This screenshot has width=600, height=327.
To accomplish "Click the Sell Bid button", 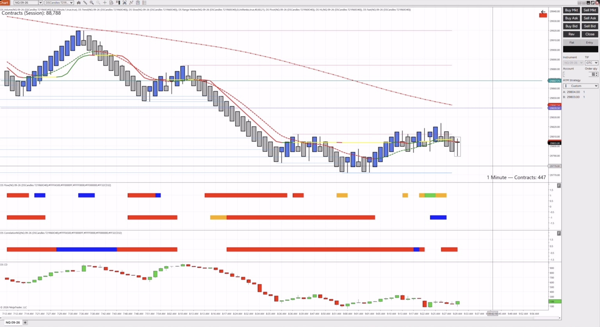I will pyautogui.click(x=590, y=26).
